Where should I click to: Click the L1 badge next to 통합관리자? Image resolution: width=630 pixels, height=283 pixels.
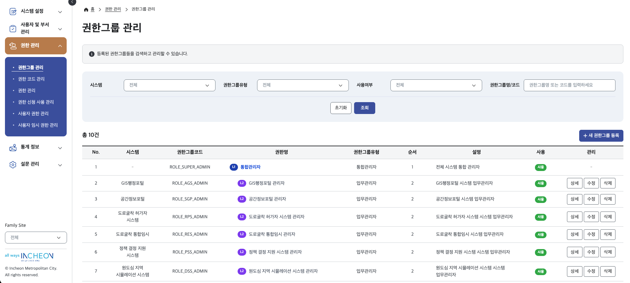[x=234, y=167]
